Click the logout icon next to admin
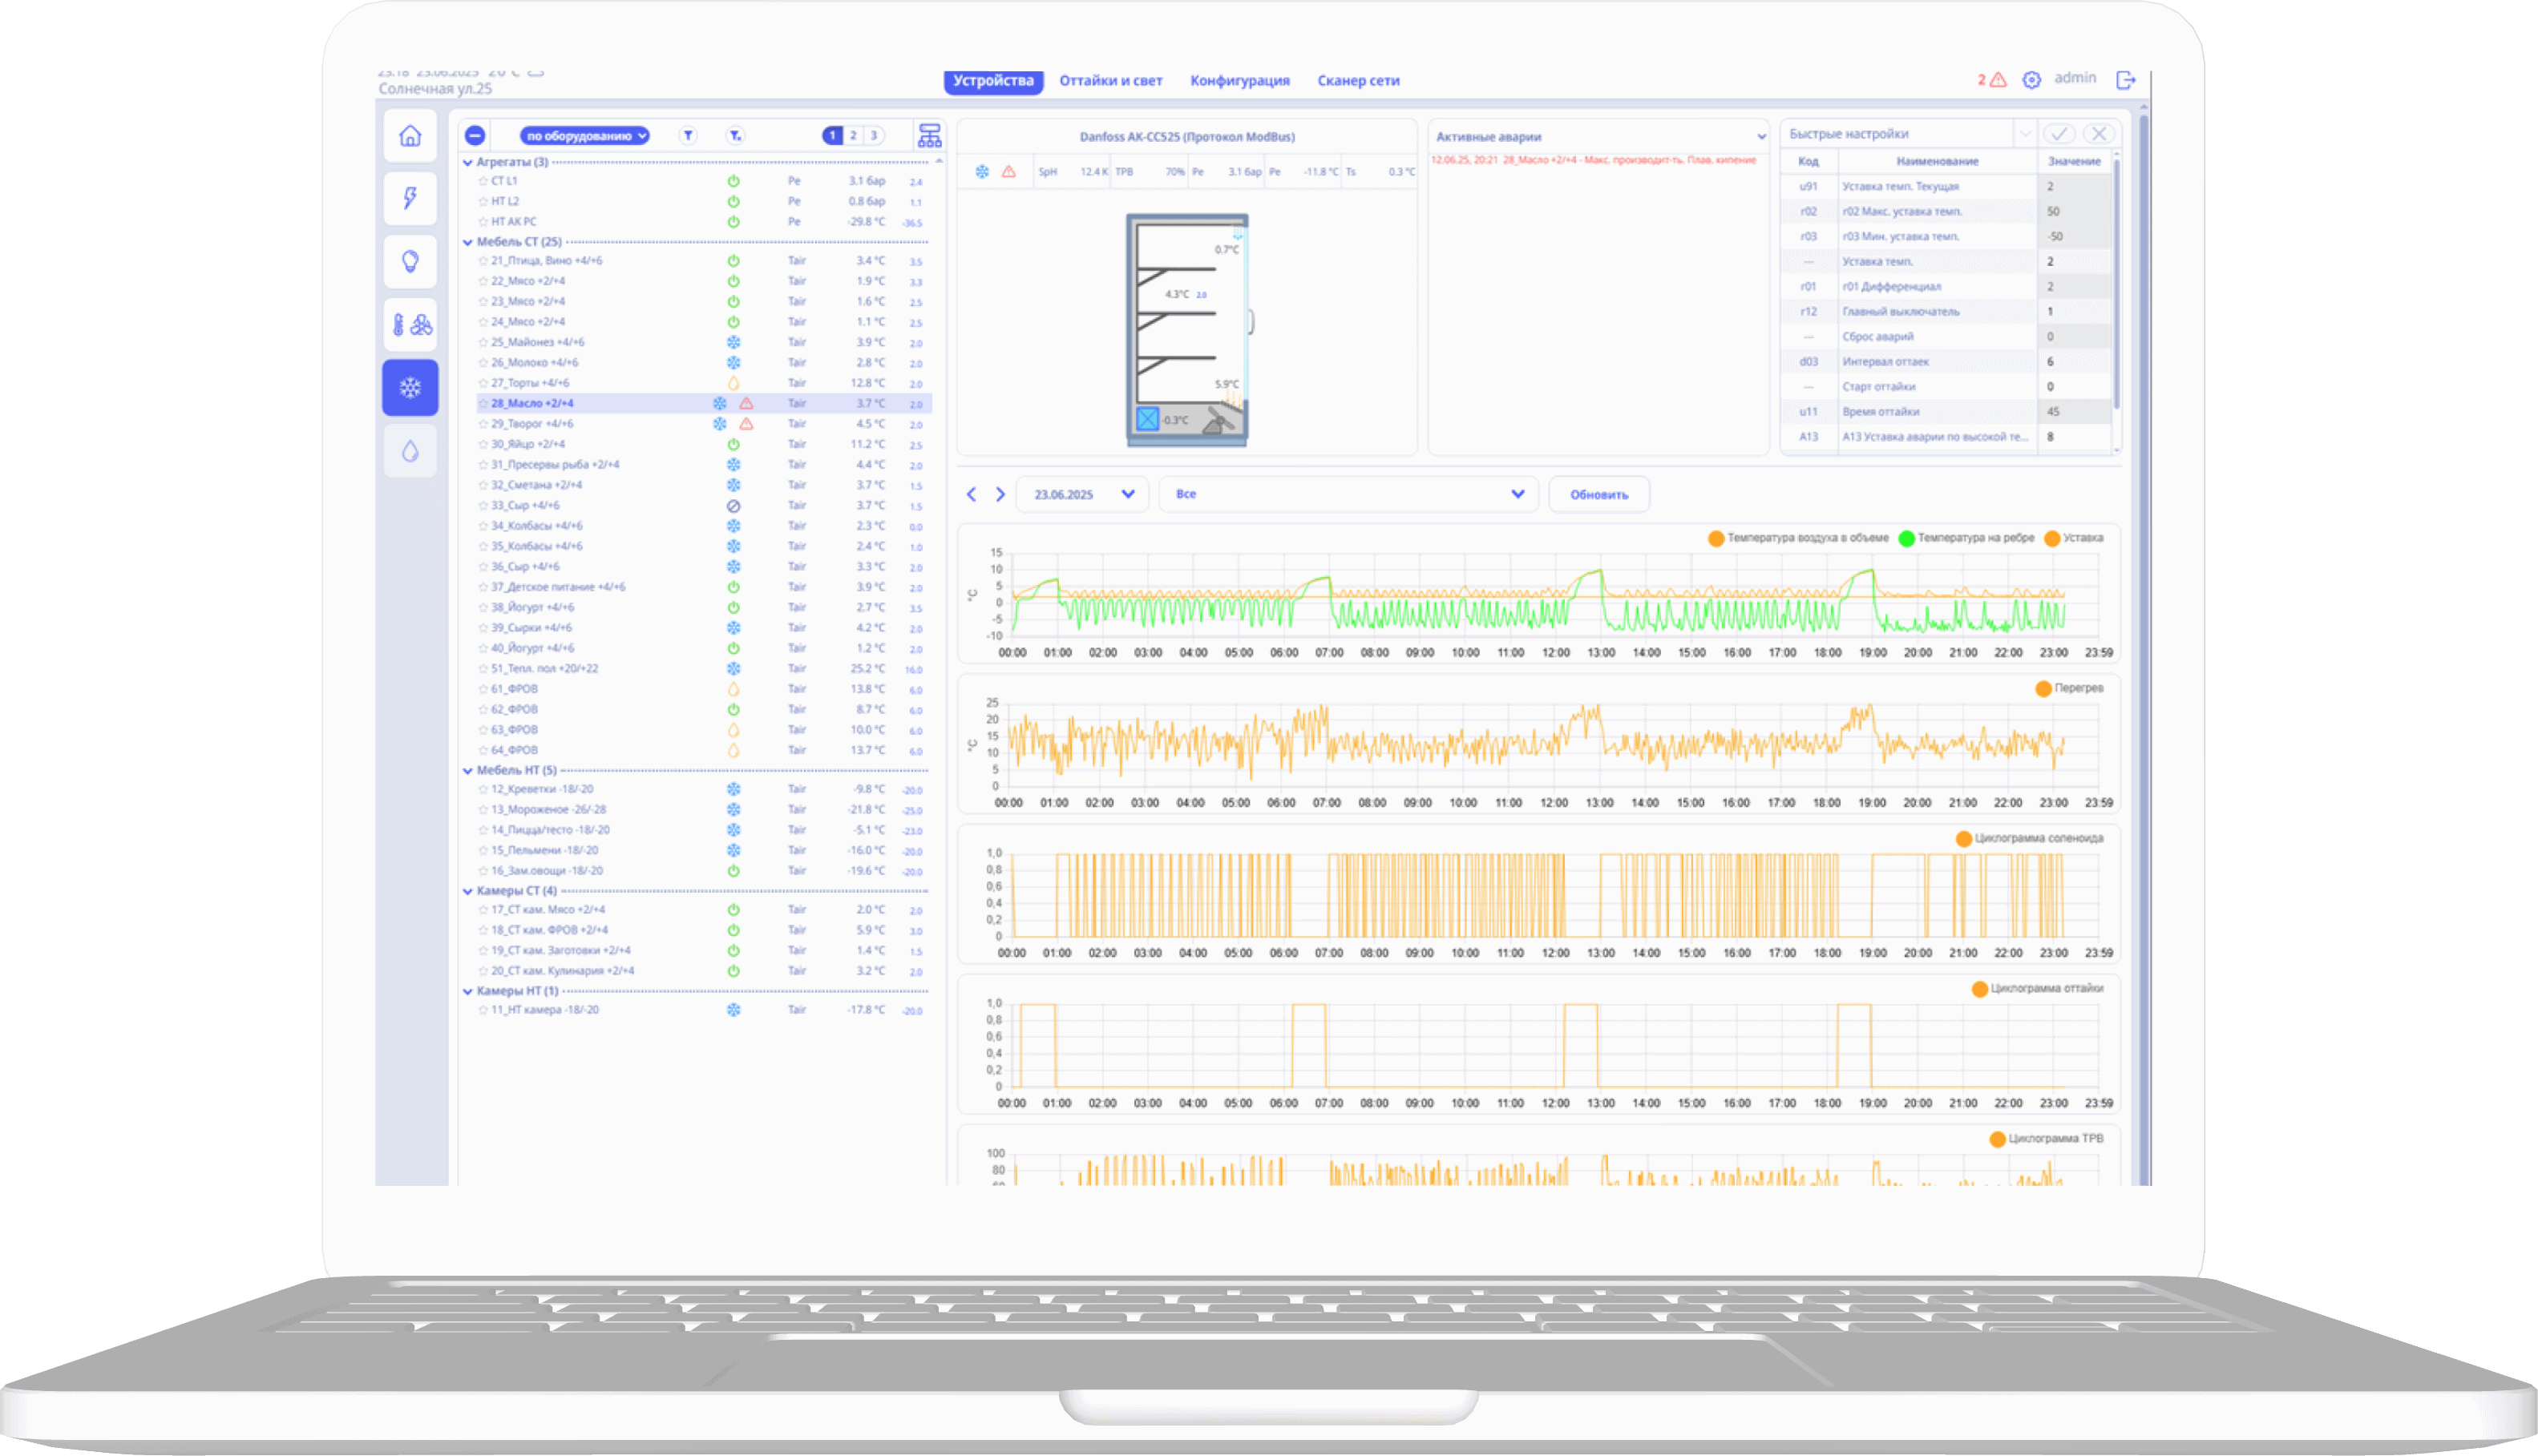2538x1456 pixels. (2126, 80)
